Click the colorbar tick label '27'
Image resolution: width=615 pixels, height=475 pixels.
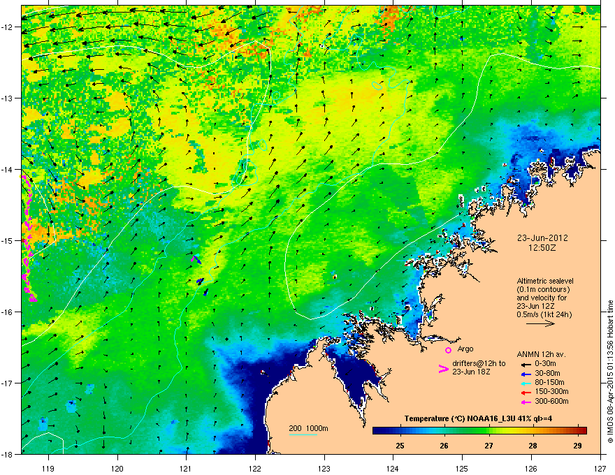coord(489,446)
